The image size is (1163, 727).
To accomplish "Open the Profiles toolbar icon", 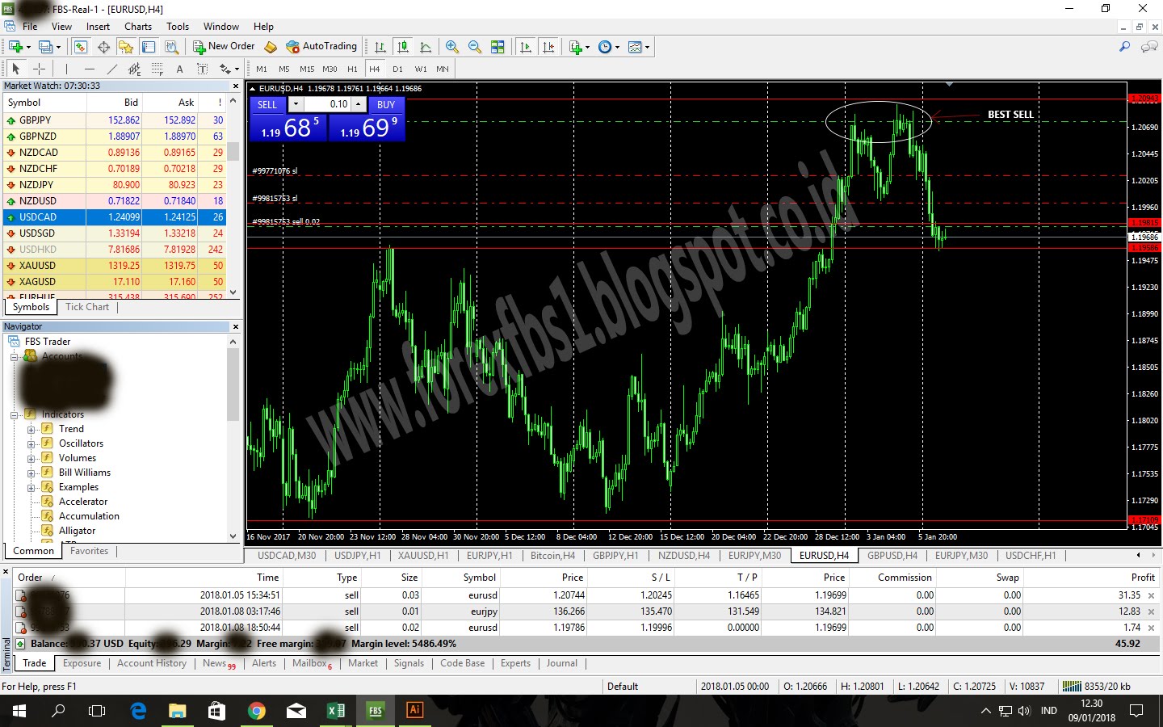I will 46,47.
